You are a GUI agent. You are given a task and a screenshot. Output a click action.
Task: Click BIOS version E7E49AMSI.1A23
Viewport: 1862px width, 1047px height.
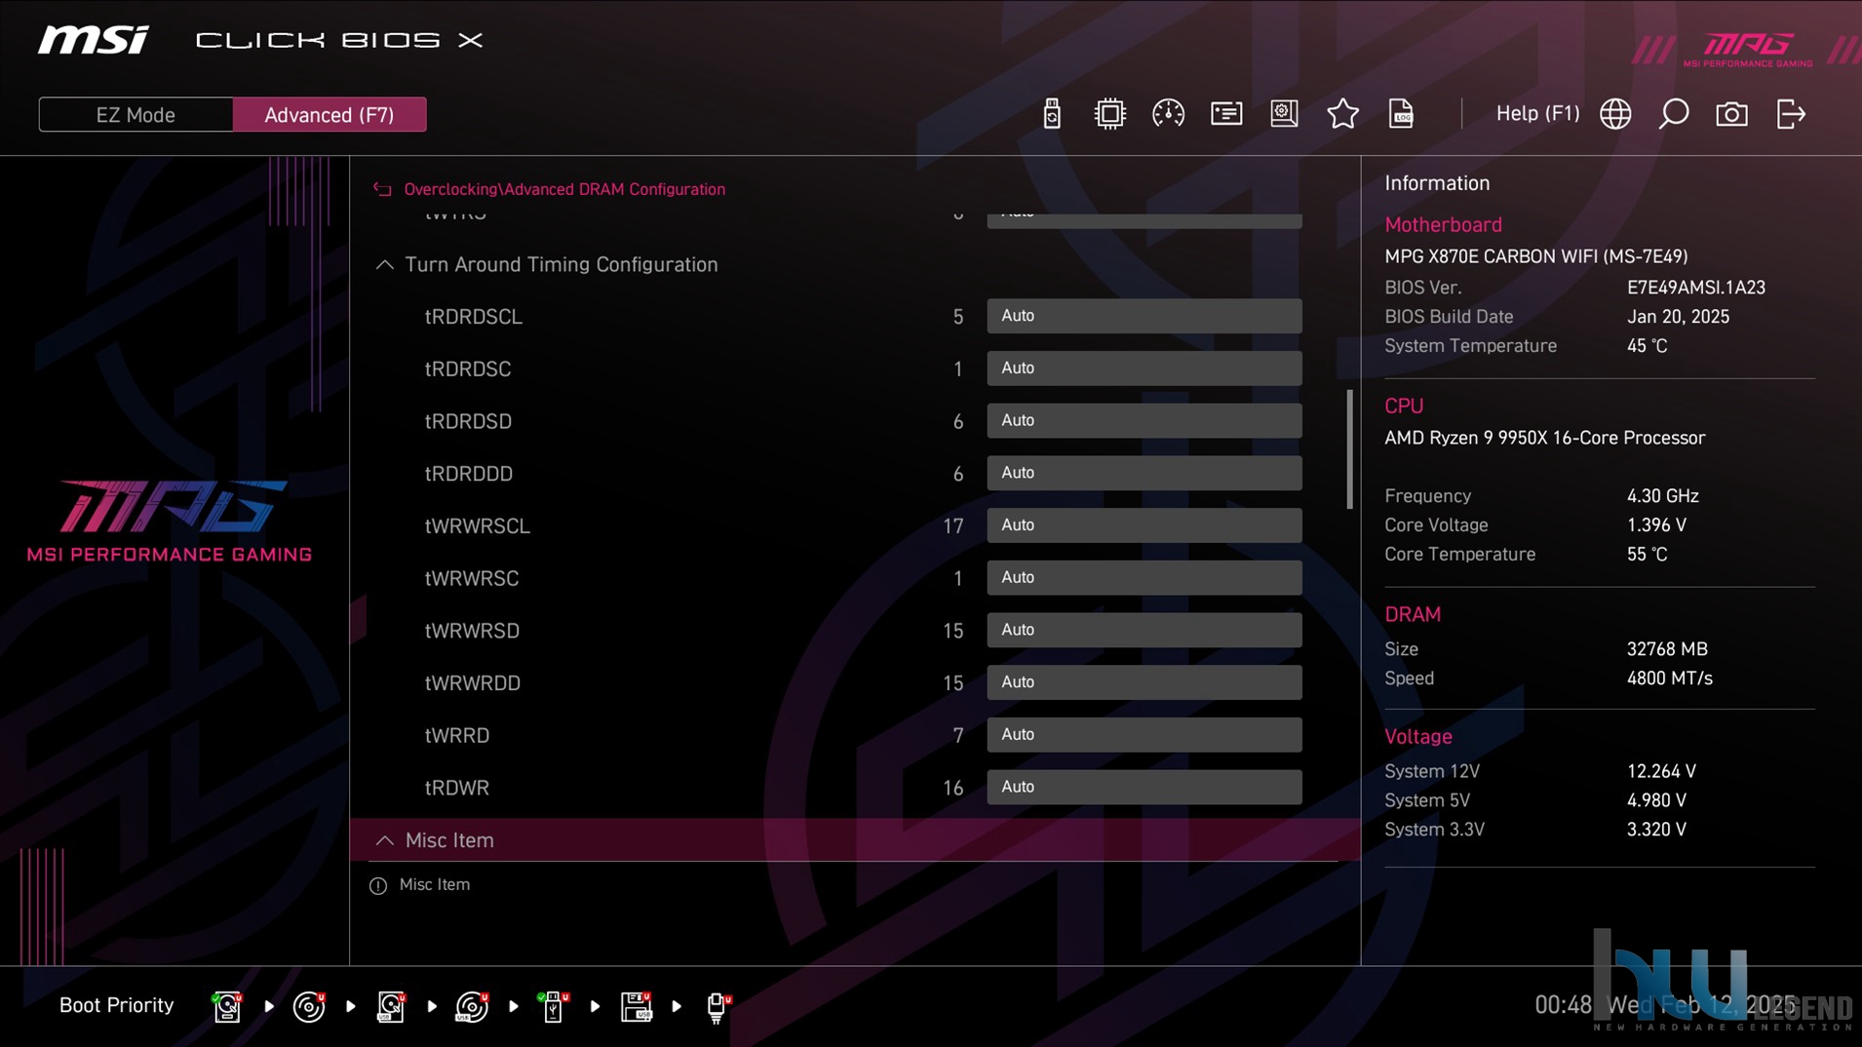tap(1695, 288)
